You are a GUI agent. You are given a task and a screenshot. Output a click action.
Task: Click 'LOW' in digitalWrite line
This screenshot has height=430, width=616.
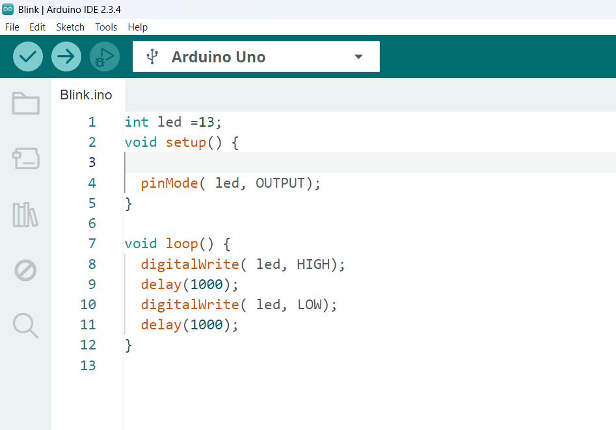click(x=310, y=305)
